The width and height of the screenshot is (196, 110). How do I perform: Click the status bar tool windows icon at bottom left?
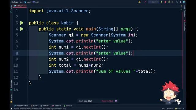pyautogui.click(x=11, y=109)
